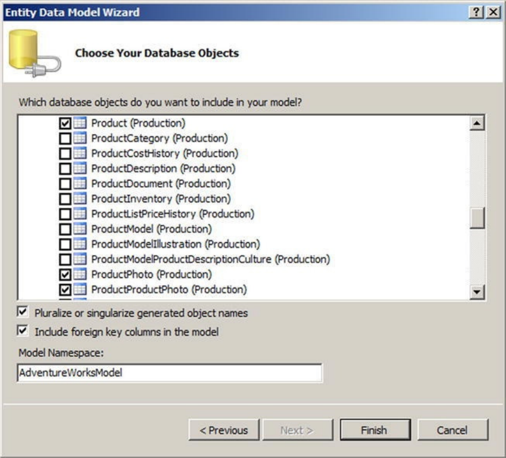506x458 pixels.
Task: Uncheck the ProductPhoto checkbox
Action: coord(65,274)
